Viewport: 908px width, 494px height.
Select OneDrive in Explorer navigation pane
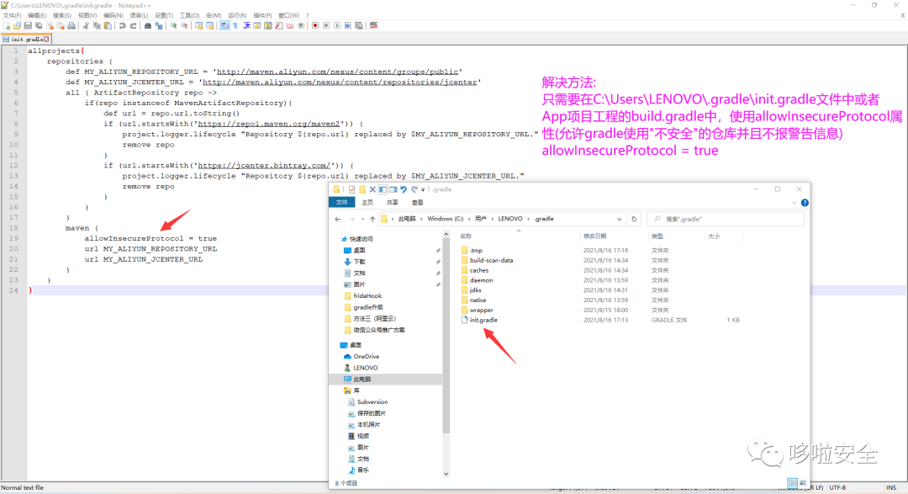pos(366,357)
